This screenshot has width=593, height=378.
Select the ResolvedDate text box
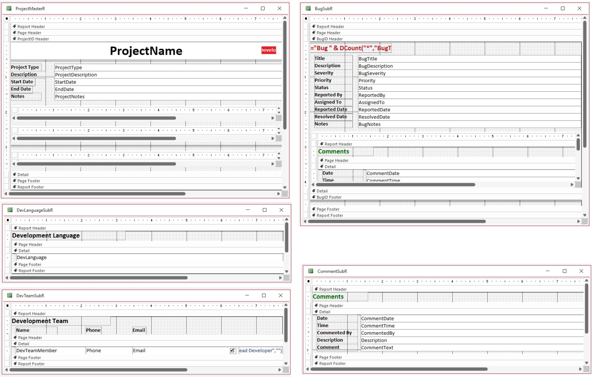pyautogui.click(x=469, y=117)
